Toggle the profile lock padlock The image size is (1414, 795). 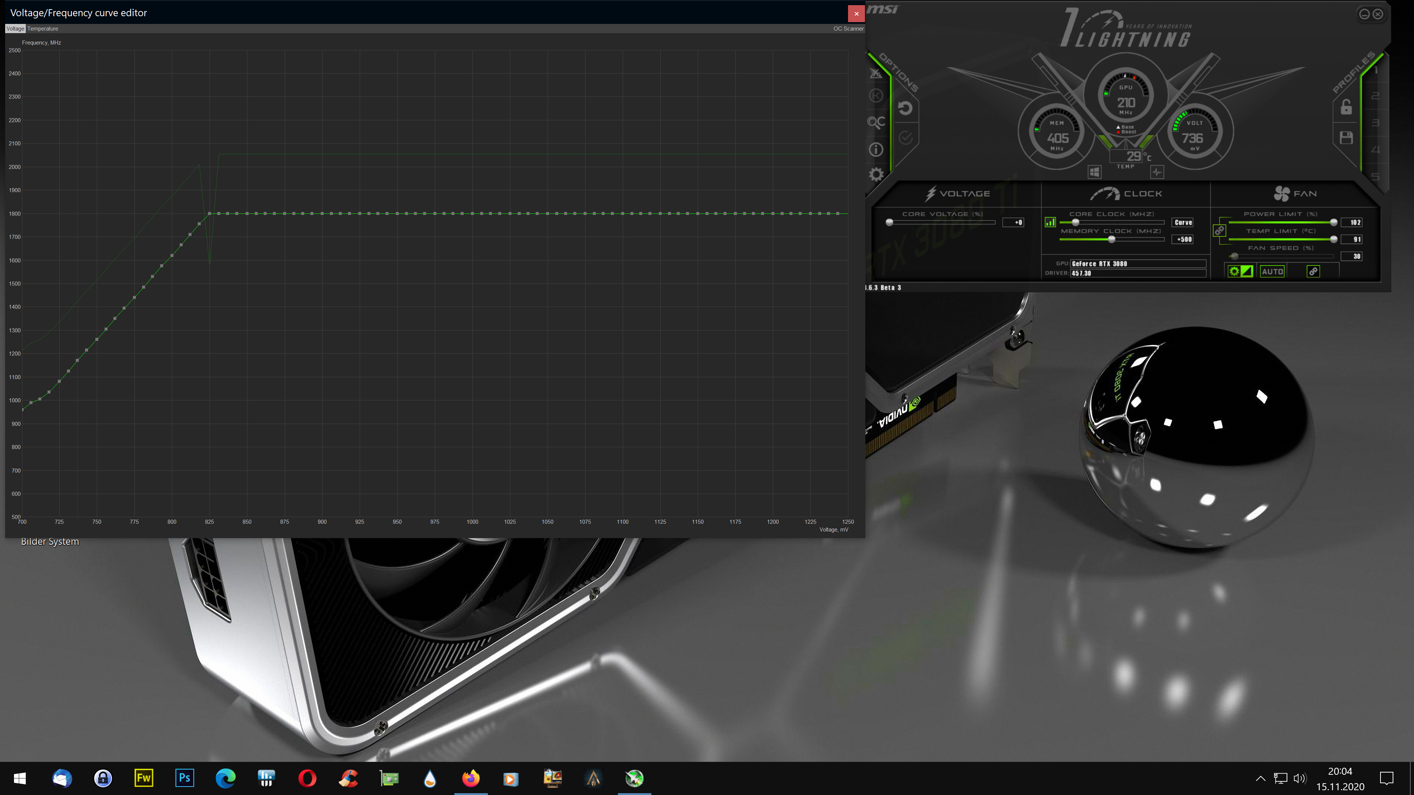click(1346, 106)
